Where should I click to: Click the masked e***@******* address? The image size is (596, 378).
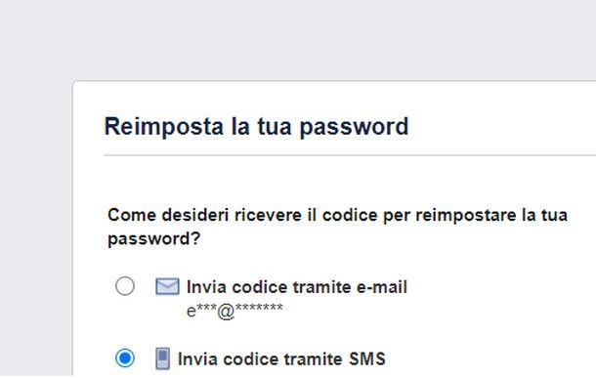tap(234, 312)
